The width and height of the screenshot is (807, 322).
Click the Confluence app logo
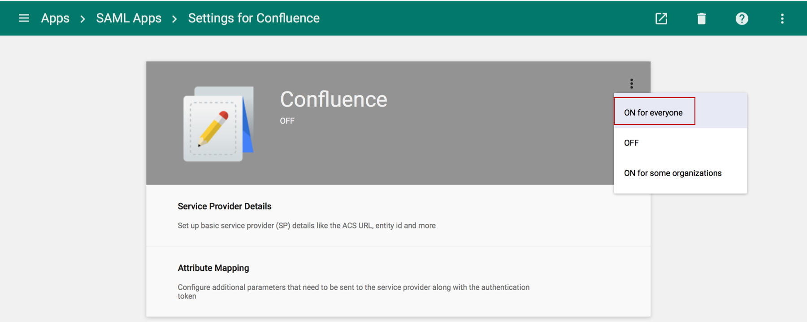pos(218,124)
